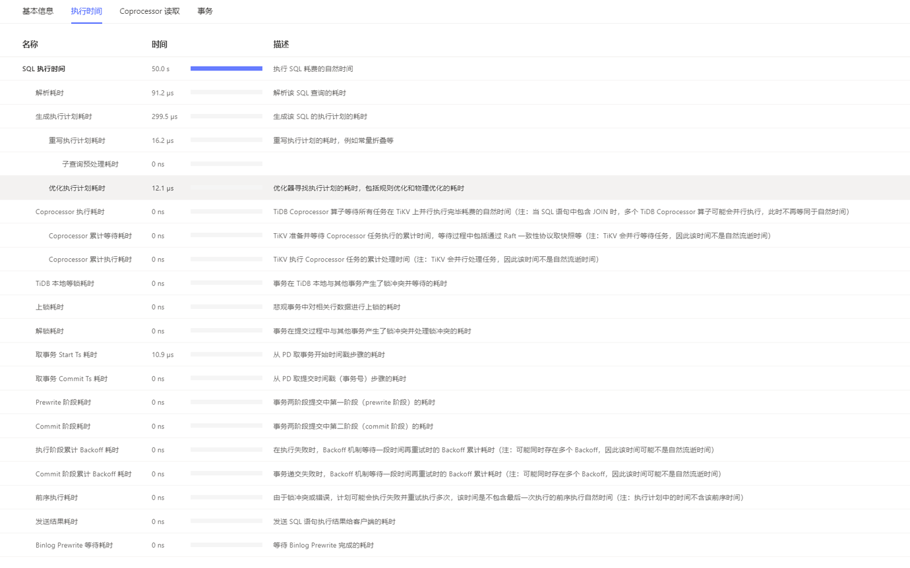Click the description about prewrite 阶段
The height and width of the screenshot is (568, 910).
pyautogui.click(x=354, y=402)
